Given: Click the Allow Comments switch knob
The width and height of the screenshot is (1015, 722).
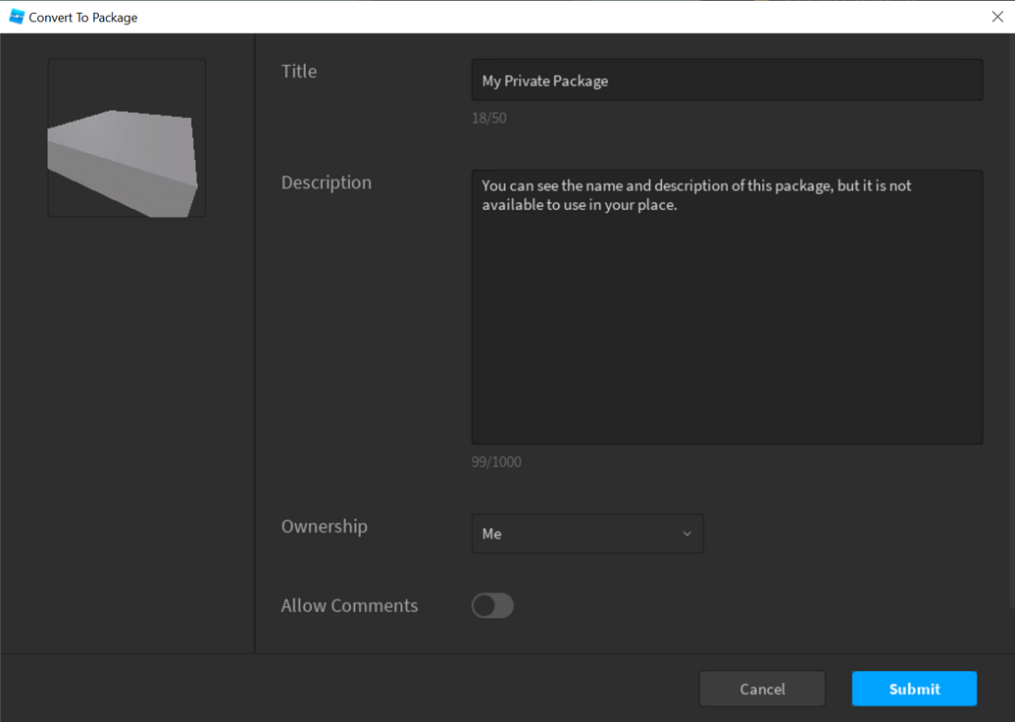Looking at the screenshot, I should 482,605.
